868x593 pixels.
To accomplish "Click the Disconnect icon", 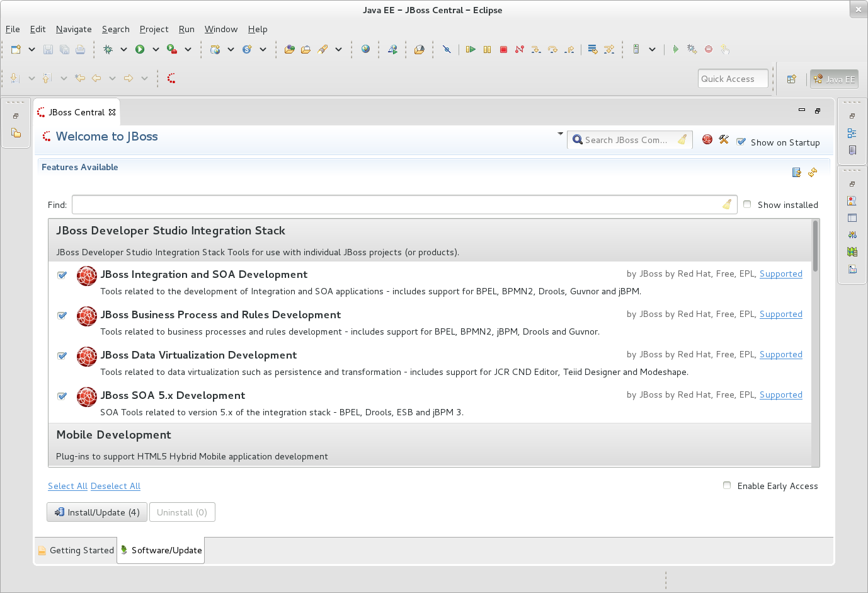I will pos(520,49).
